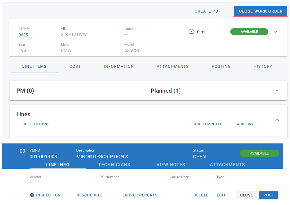Switch to the Cost tab
Image resolution: width=290 pixels, height=205 pixels.
coord(75,67)
